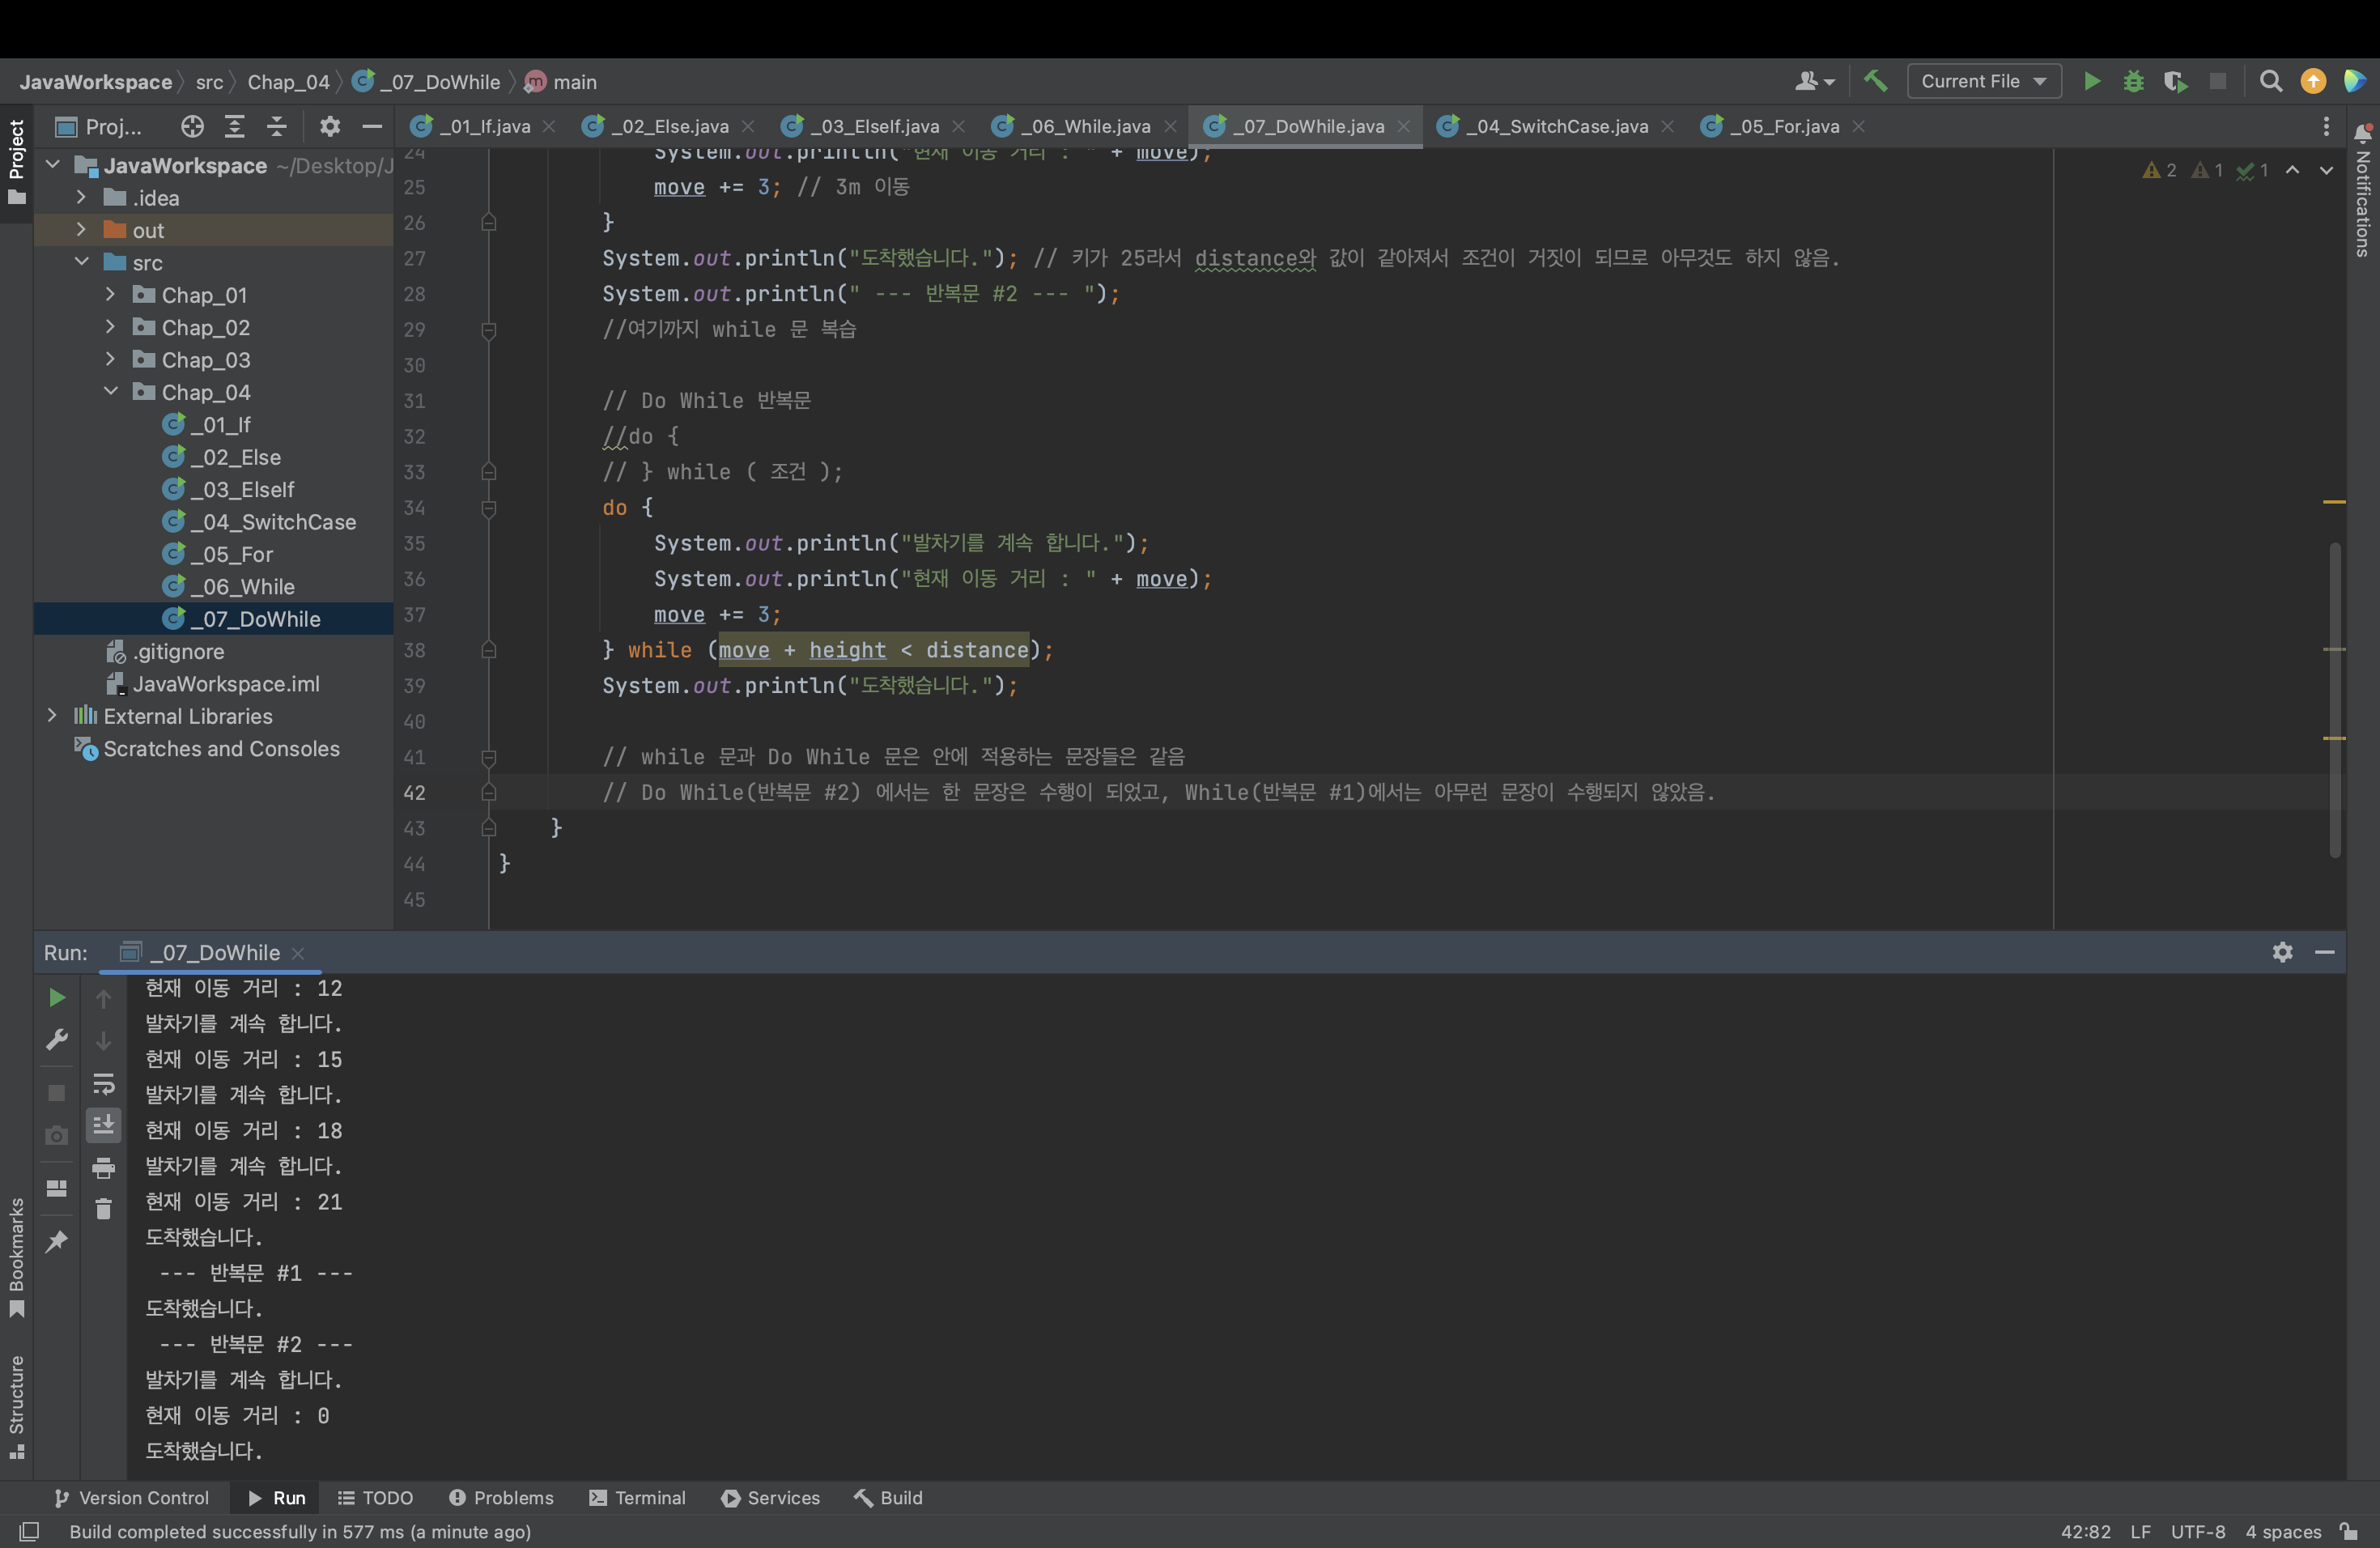Expand the Chap_03 package
The image size is (2380, 1548).
pyautogui.click(x=111, y=359)
